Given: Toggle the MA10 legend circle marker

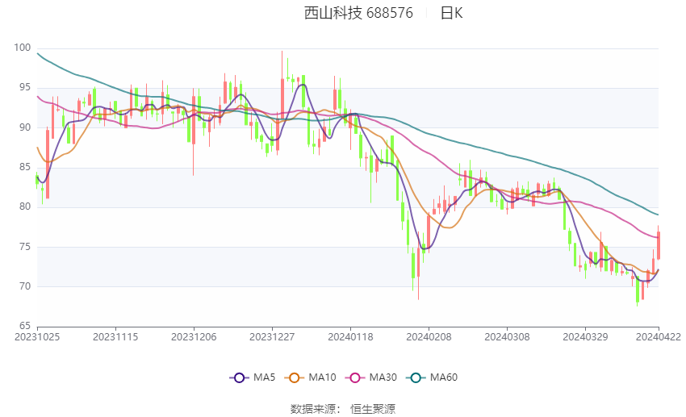Looking at the screenshot, I should pyautogui.click(x=294, y=377).
